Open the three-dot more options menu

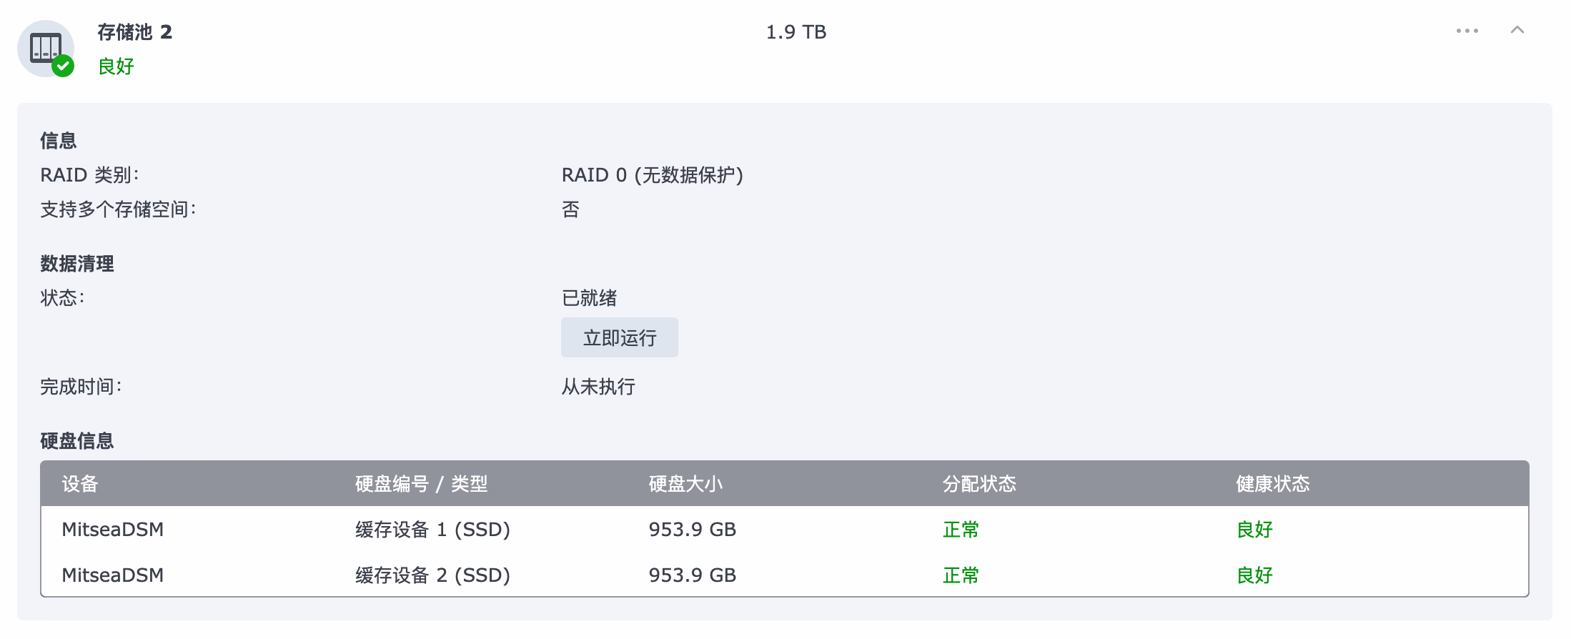point(1467,31)
